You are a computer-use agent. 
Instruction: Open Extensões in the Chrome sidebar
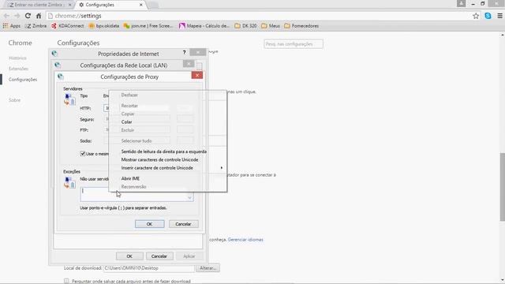[18, 69]
